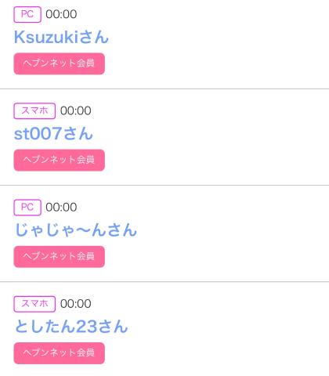
Task: Click ヘブンネット会員 button under st007さん
Action: pos(60,161)
